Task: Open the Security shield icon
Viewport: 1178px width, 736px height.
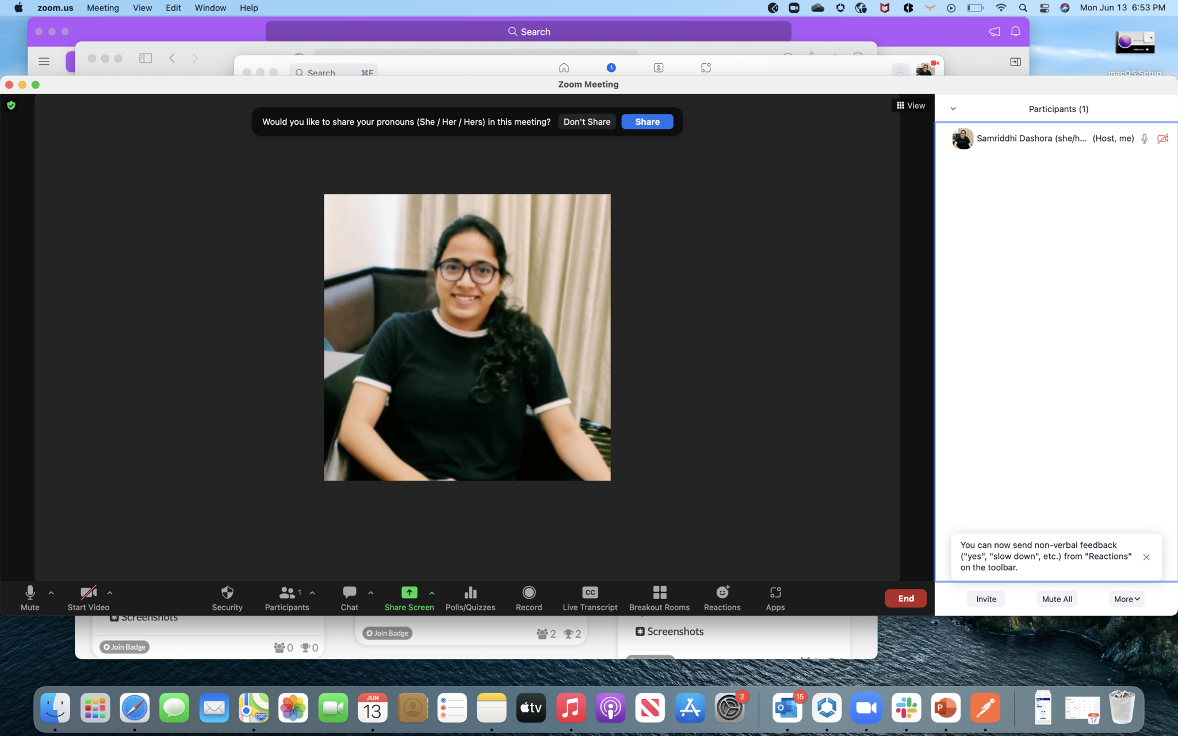Action: click(x=227, y=592)
